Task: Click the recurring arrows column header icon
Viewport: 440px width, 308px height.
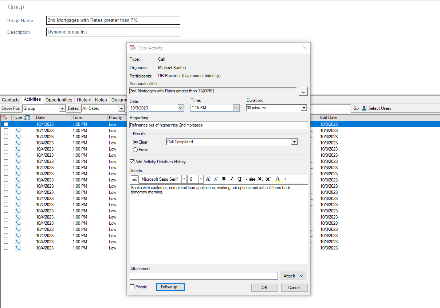Action: pos(27,117)
